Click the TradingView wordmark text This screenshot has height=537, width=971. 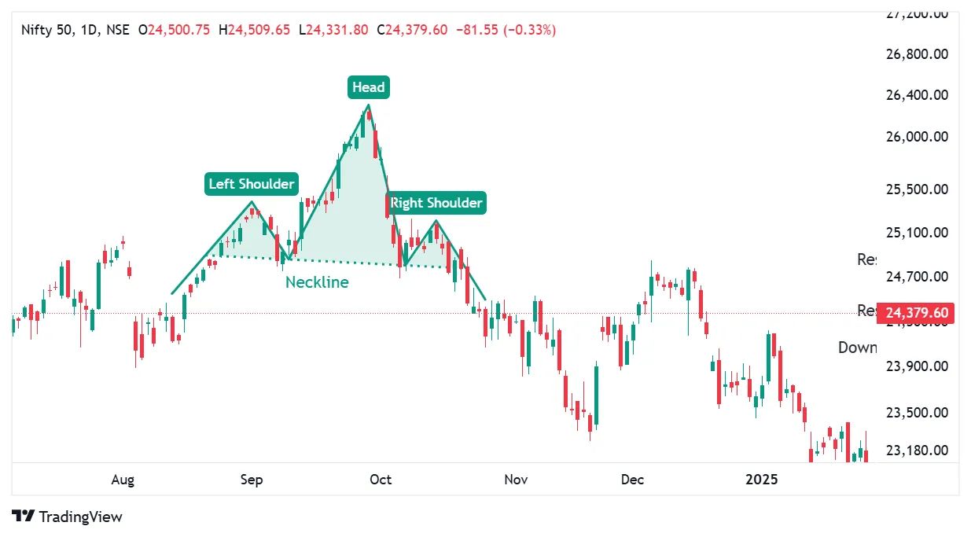80,517
